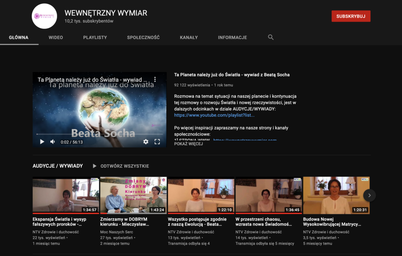The height and width of the screenshot is (256, 402).
Task: Open thumbnail of Zmierzamy w DOBRYM kierunku
Action: 133,195
